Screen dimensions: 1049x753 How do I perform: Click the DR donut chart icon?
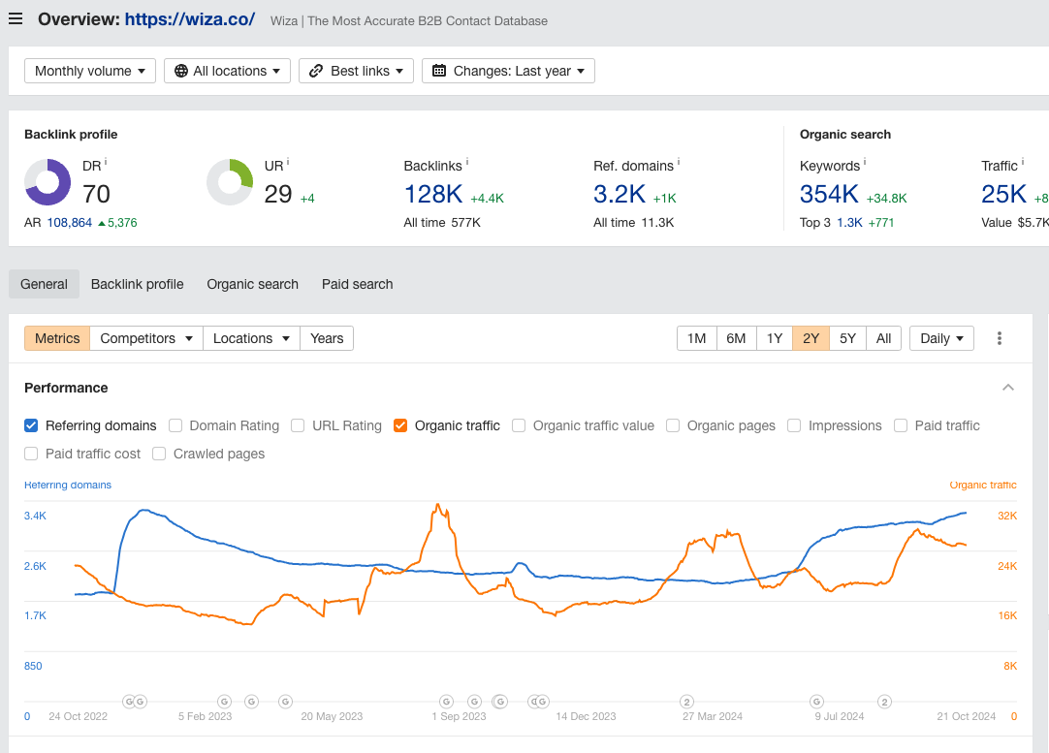48,182
